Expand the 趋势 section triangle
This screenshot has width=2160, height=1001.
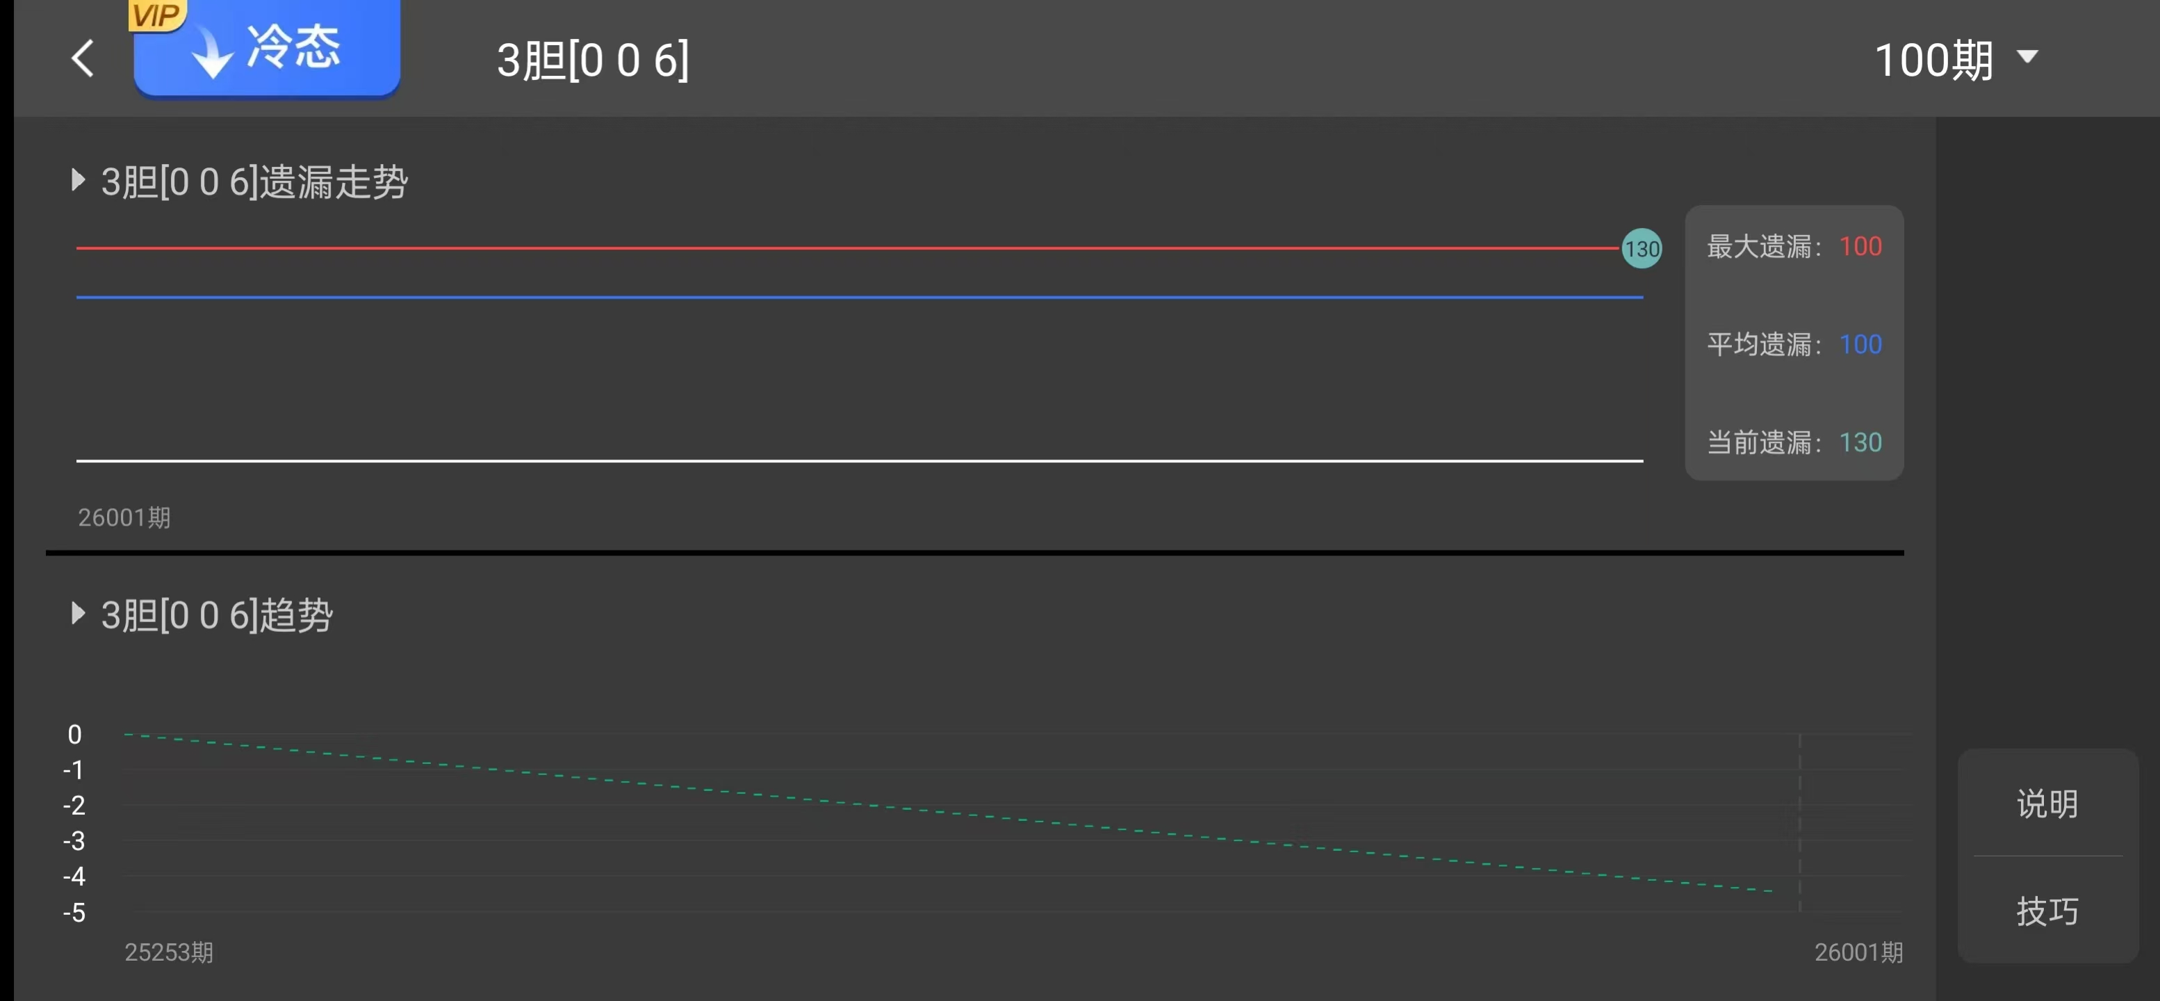point(78,614)
